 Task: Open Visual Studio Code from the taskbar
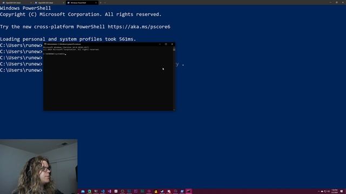pyautogui.click(x=103, y=191)
